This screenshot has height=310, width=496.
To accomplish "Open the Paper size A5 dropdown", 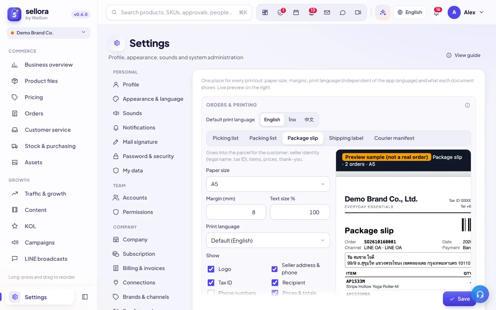I will pos(268,184).
